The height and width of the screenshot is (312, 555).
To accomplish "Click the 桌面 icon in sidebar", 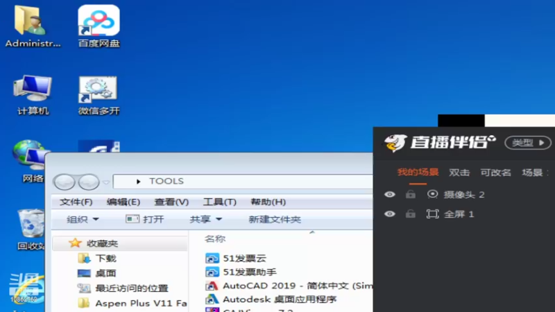I will pyautogui.click(x=84, y=273).
